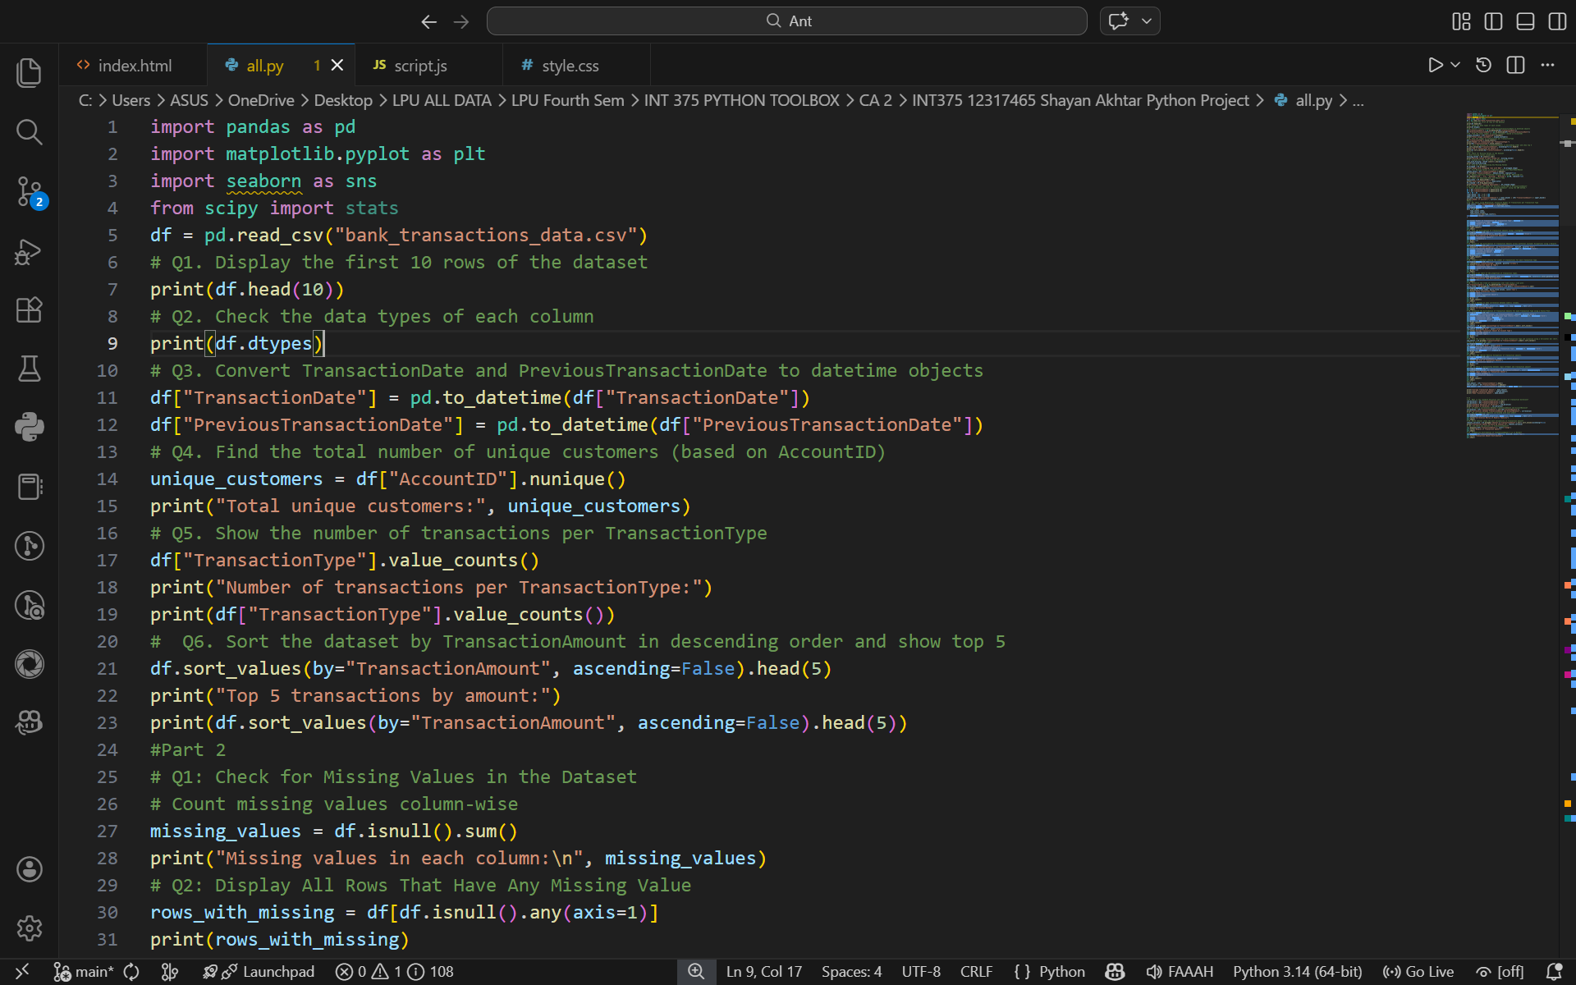The height and width of the screenshot is (985, 1576).
Task: Click the editor vertical scrollbar
Action: [1568, 534]
